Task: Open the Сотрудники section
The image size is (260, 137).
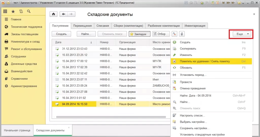Action: click(18, 56)
